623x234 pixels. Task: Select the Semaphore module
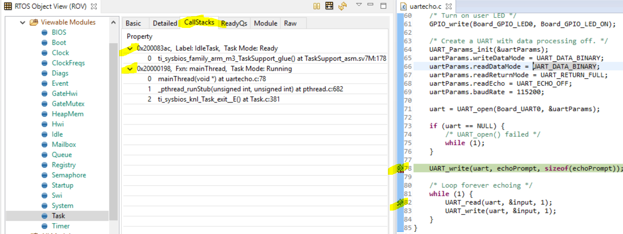tap(69, 175)
